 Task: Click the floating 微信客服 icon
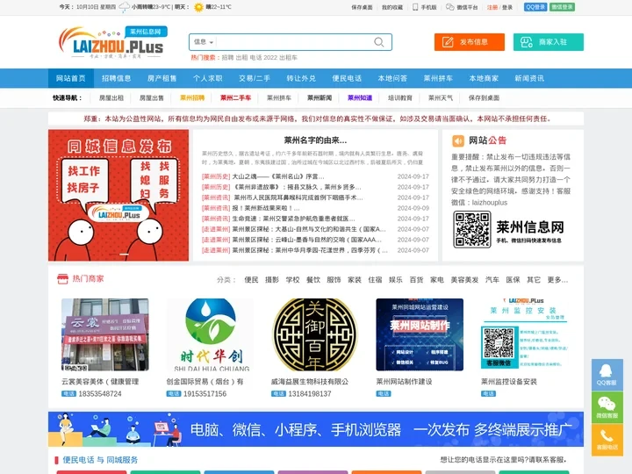[x=607, y=407]
